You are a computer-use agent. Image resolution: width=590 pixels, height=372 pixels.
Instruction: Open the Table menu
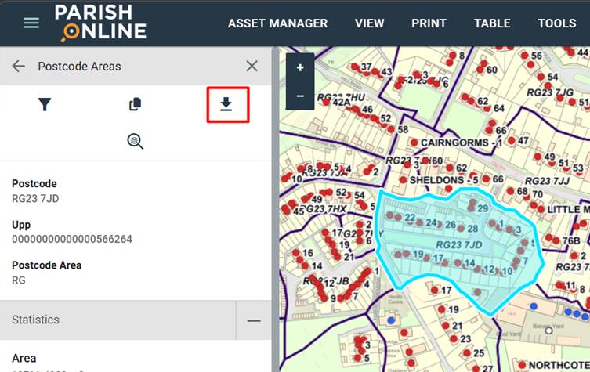pos(492,23)
